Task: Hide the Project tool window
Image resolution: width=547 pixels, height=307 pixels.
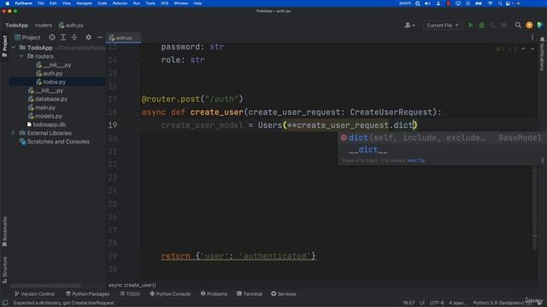Action: tap(99, 38)
